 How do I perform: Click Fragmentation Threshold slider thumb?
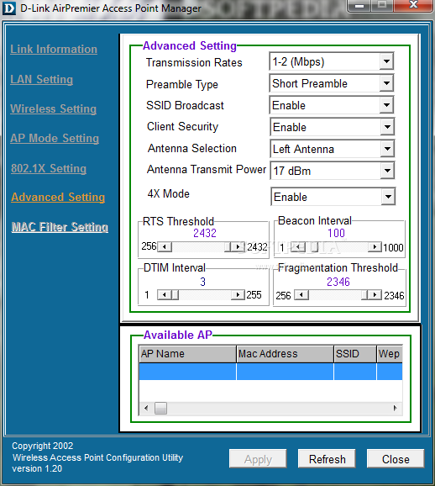tap(364, 295)
